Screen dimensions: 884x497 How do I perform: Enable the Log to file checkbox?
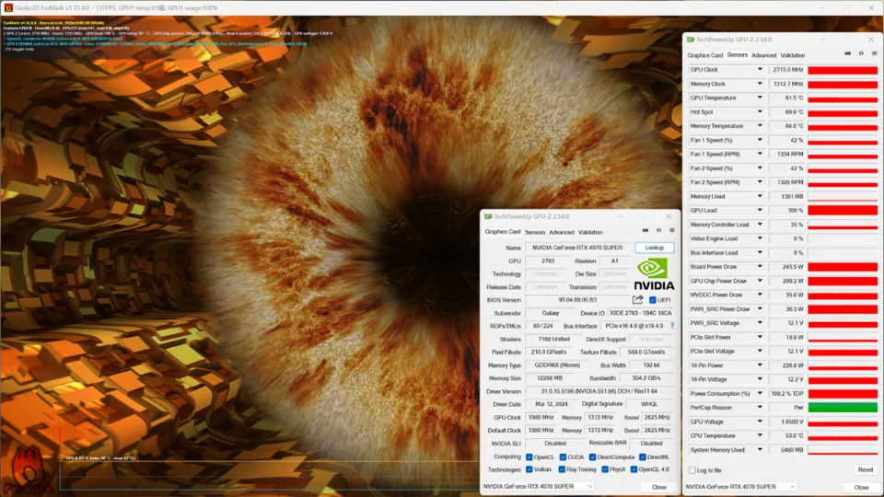point(692,470)
